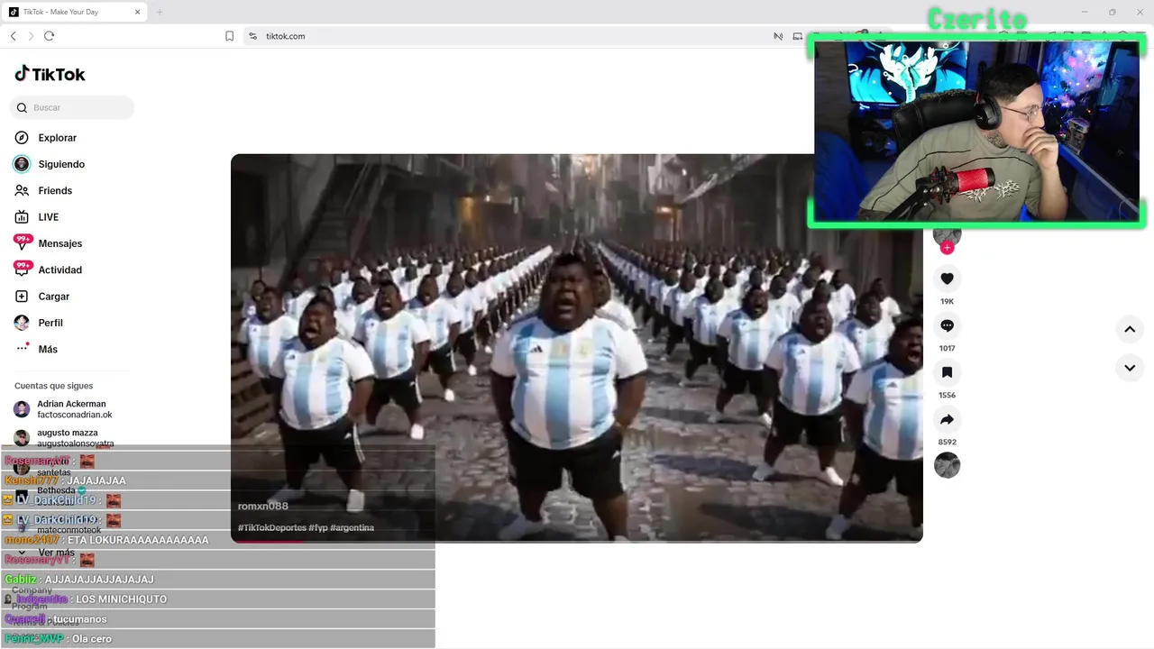Viewport: 1154px width, 649px height.
Task: Open Actividad notifications
Action: click(x=60, y=270)
